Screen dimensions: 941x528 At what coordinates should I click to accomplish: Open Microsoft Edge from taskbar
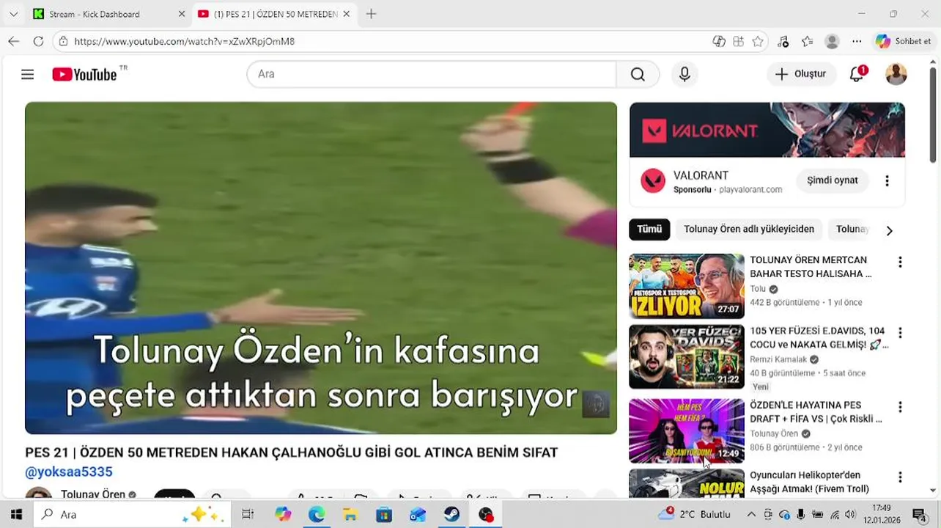click(x=317, y=515)
